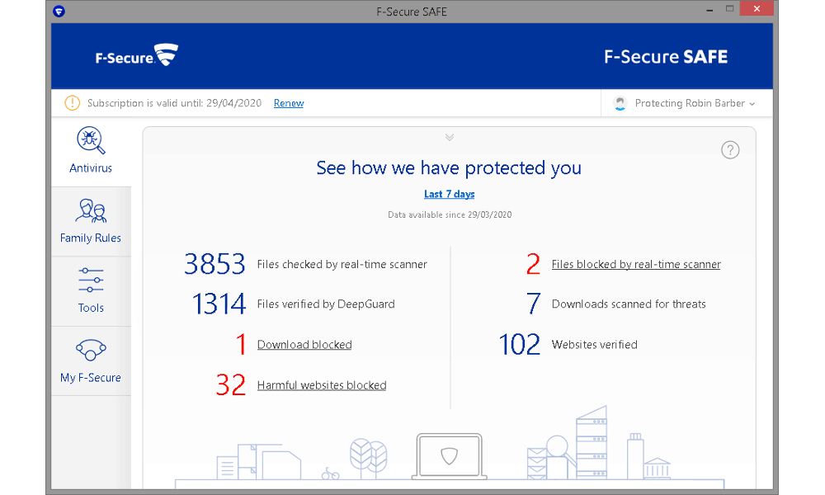Click the number 7 downloads scanned
Image resolution: width=825 pixels, height=495 pixels.
533,304
